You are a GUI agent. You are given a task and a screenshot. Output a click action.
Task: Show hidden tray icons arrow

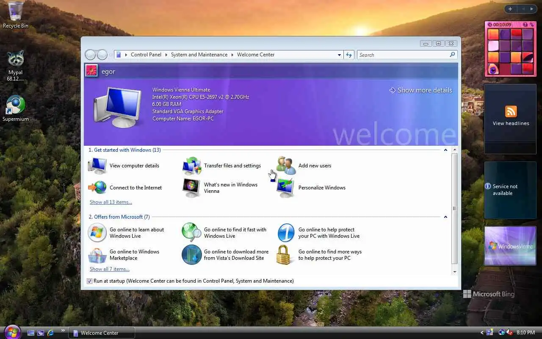click(x=482, y=333)
